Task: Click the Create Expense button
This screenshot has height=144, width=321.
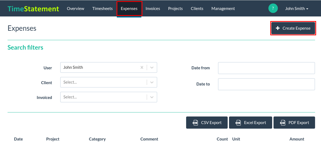Action: 293,28
